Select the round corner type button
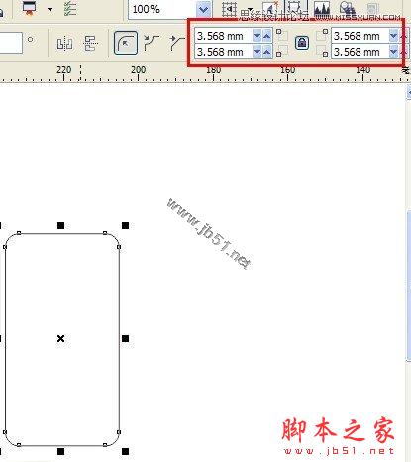The width and height of the screenshot is (411, 462). [x=126, y=43]
